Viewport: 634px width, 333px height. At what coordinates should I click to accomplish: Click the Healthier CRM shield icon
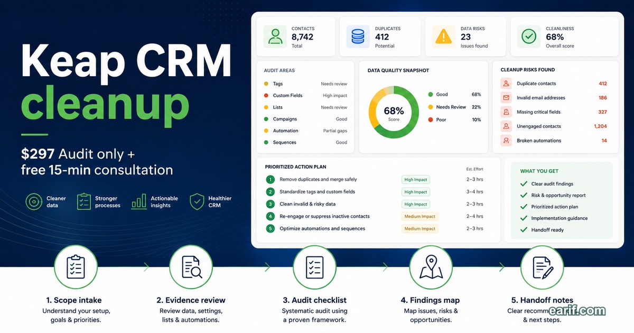pos(197,201)
